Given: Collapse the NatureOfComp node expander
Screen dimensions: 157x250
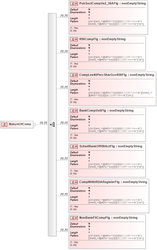Looking at the screenshot, I should (34, 124).
